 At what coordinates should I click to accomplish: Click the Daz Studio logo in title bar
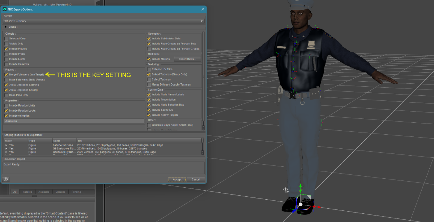tap(5, 9)
